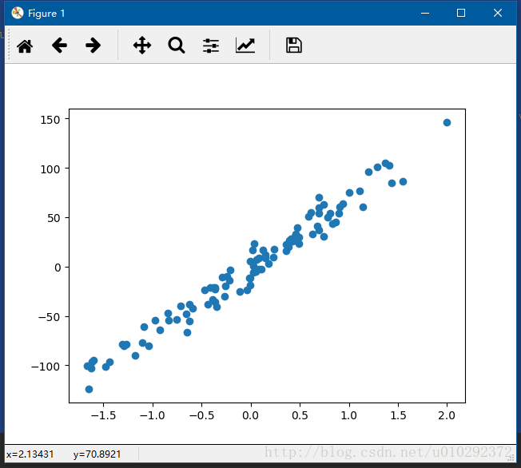Click y-axis tick label 100
The image size is (521, 468).
[50, 169]
